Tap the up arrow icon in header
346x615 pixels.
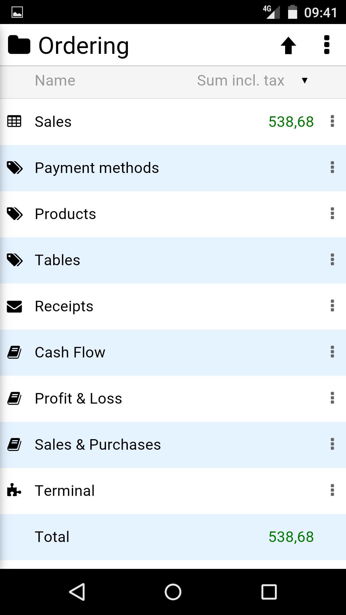point(288,45)
